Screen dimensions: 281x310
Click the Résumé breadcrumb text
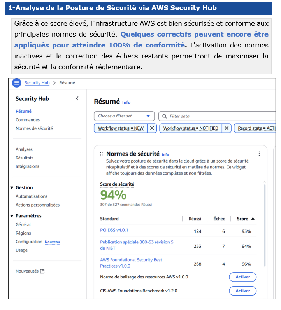pyautogui.click(x=67, y=83)
